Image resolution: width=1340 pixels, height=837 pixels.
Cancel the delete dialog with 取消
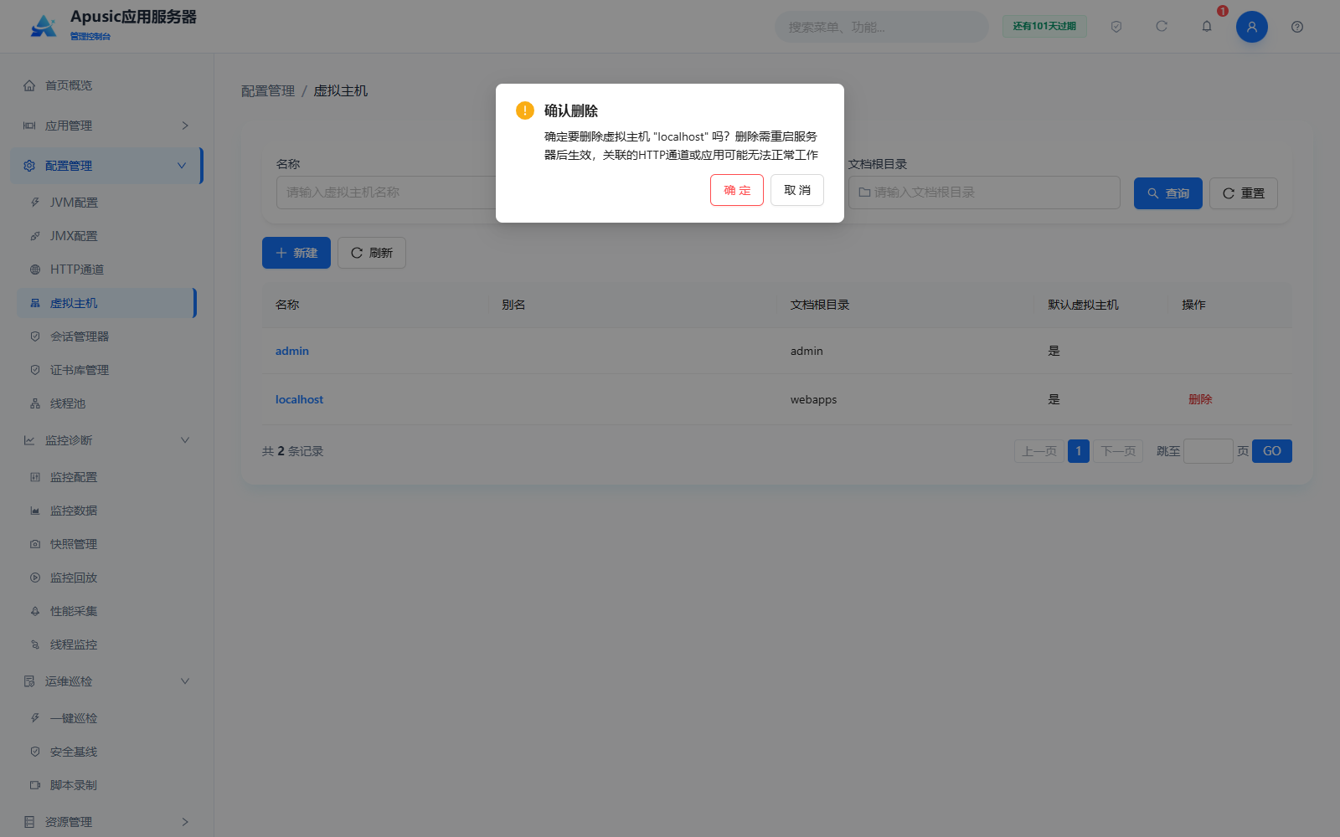click(797, 190)
